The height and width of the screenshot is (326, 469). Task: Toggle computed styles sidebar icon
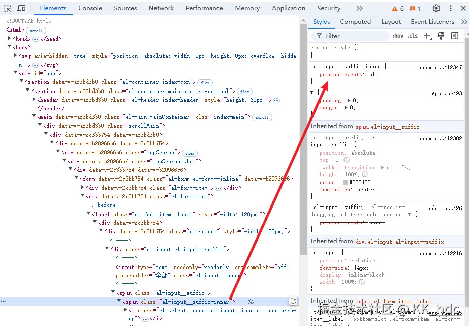pos(455,36)
